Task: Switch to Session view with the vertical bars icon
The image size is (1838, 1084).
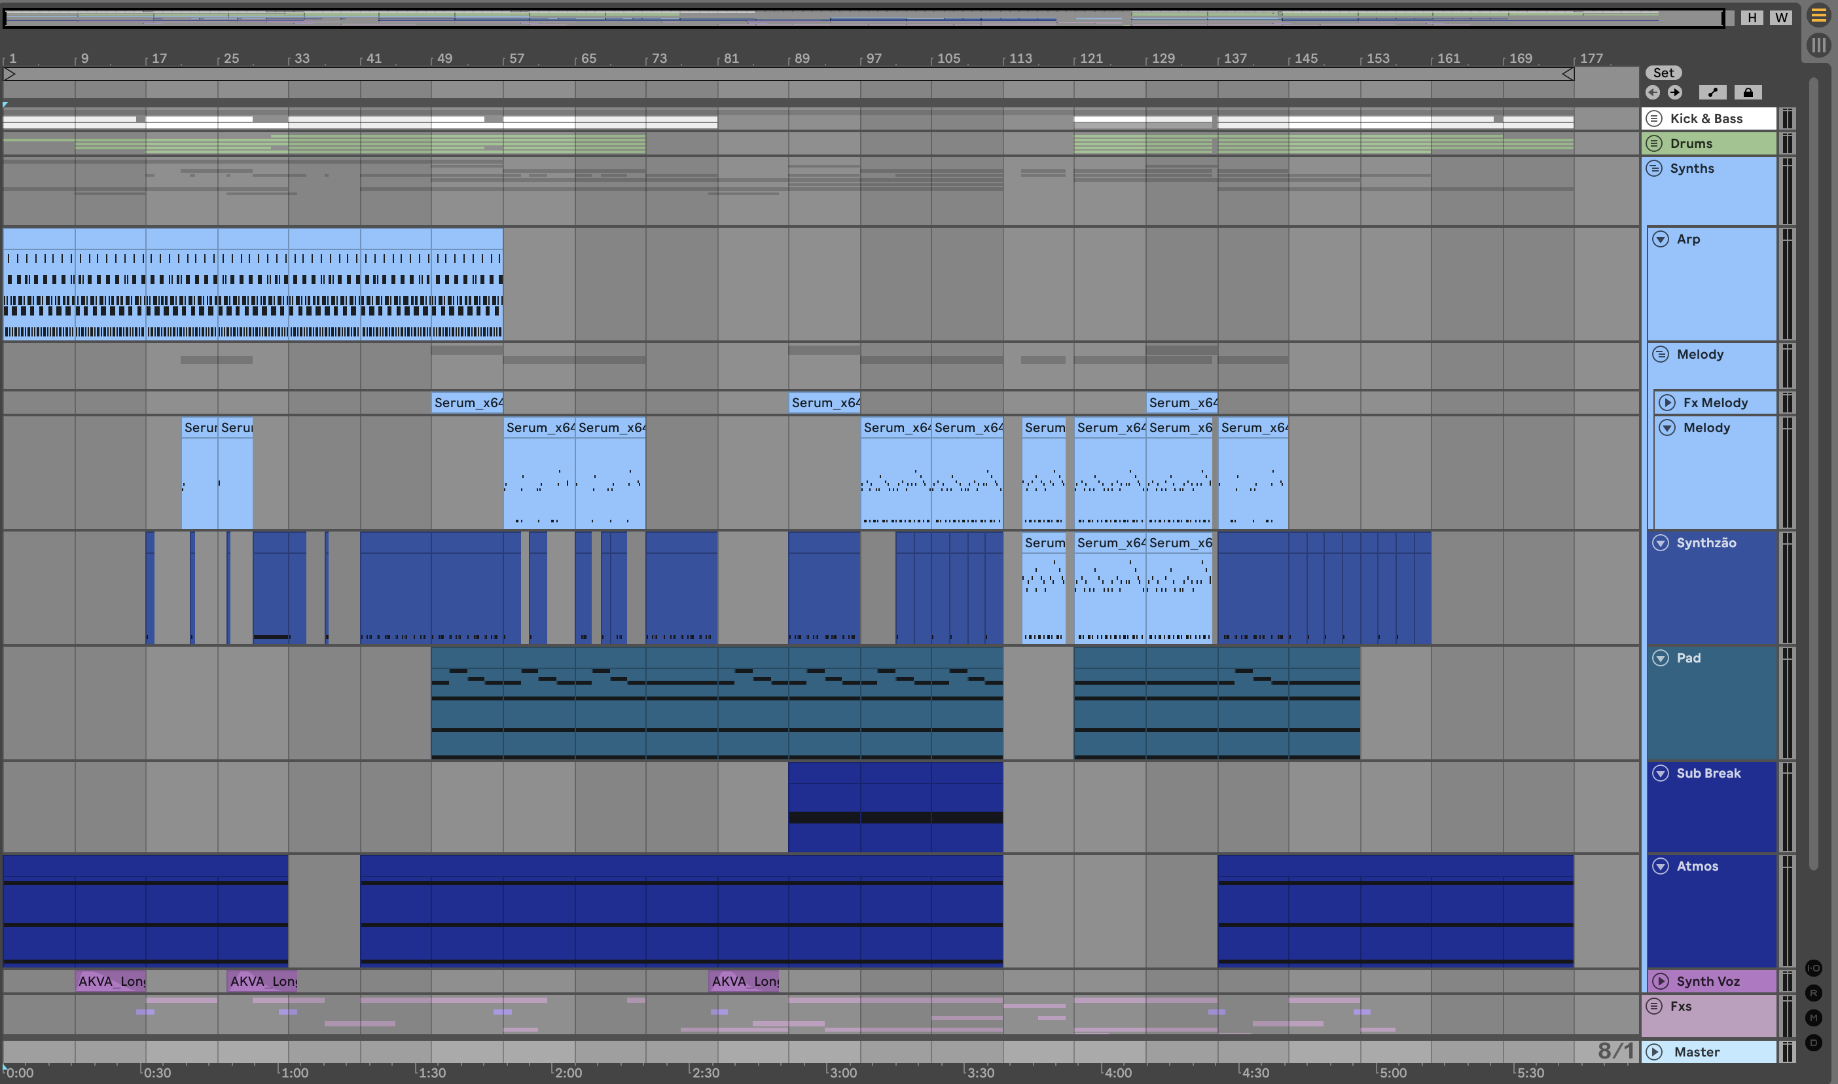Action: tap(1818, 45)
